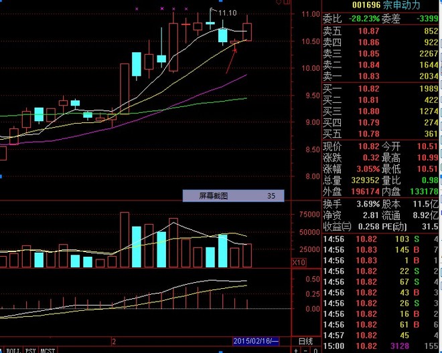Switch to the PSY indicator tab
Image resolution: width=442 pixels, height=353 pixels.
click(x=30, y=350)
